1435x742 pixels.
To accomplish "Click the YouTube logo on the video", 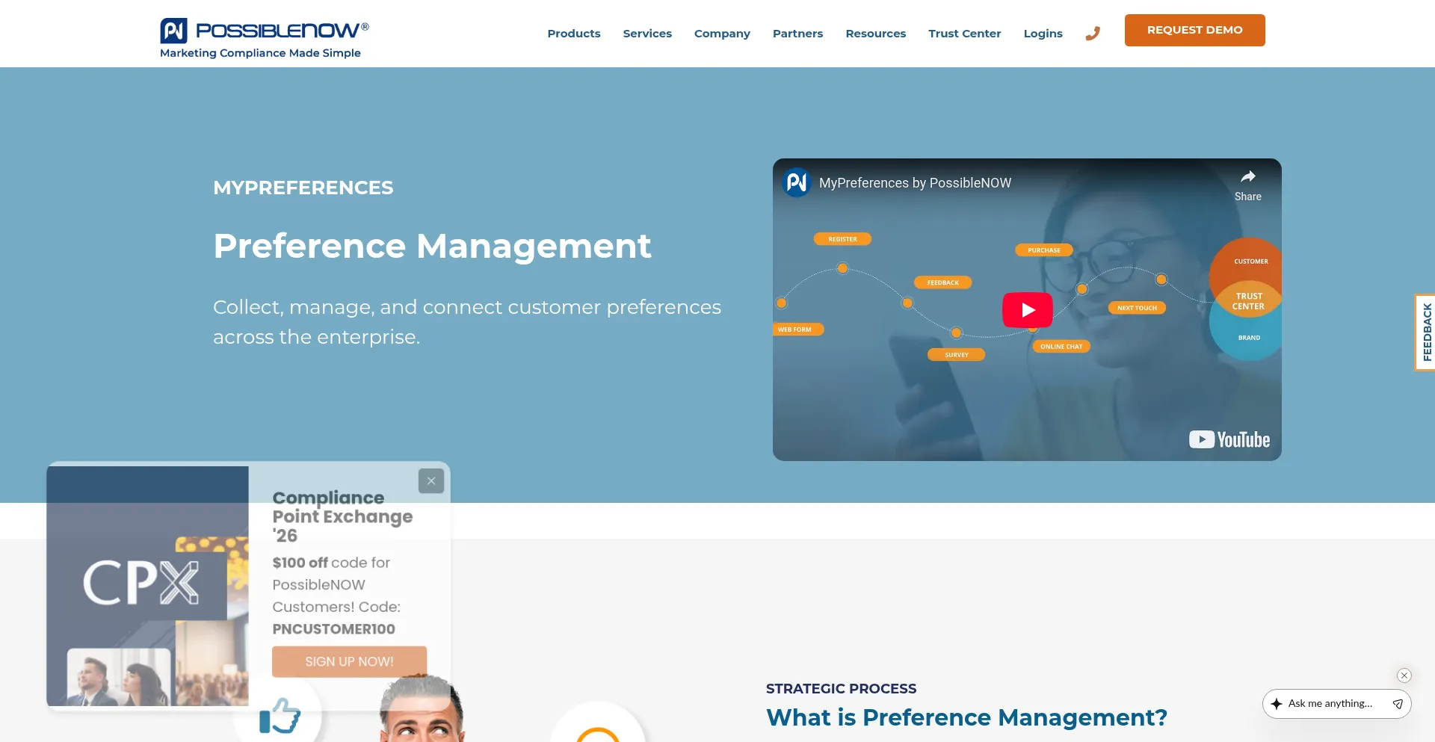I will [x=1228, y=439].
